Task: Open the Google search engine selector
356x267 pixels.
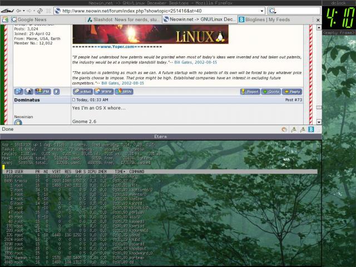Action: 272,11
